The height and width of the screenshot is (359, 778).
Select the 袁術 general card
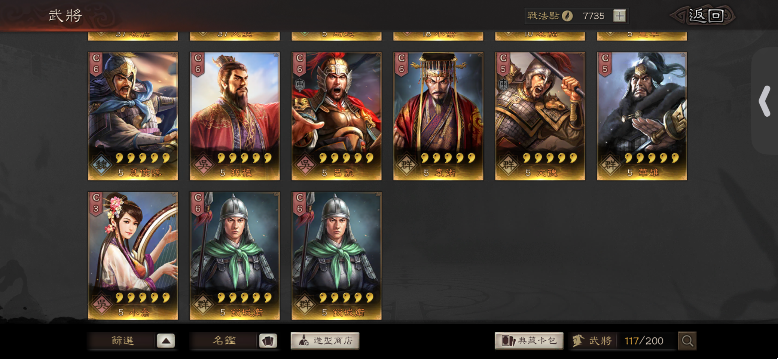coord(438,116)
